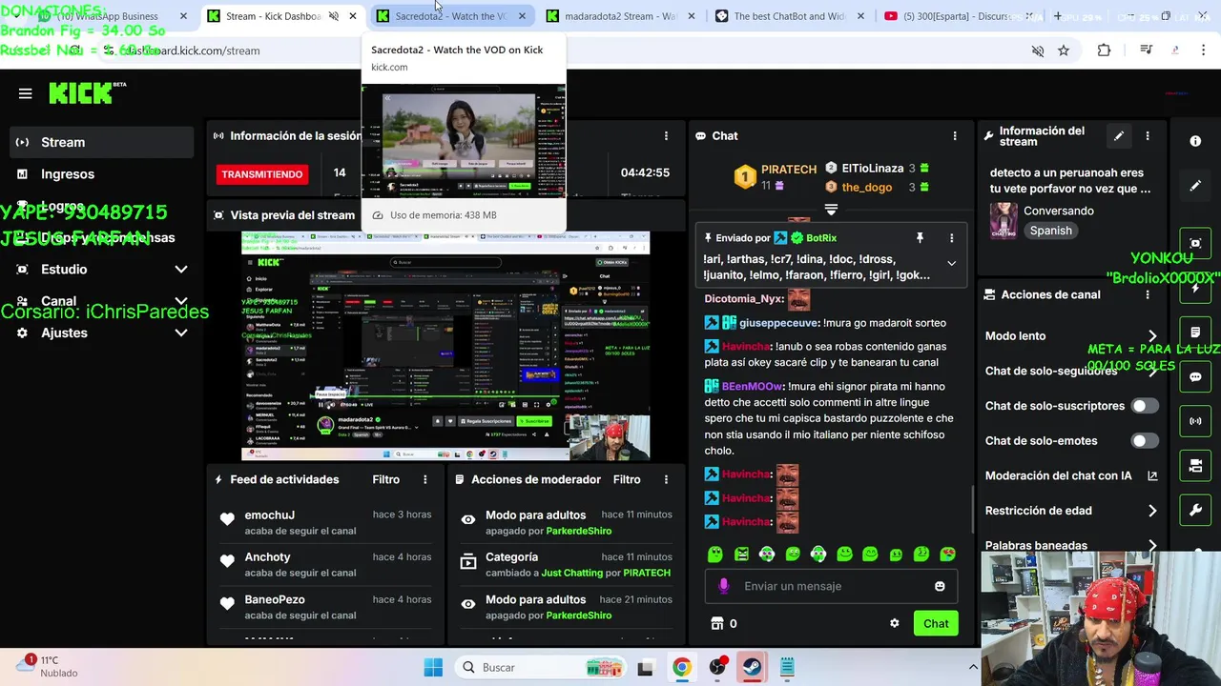
Task: Open Información de la sesión options menu
Action: click(x=666, y=136)
